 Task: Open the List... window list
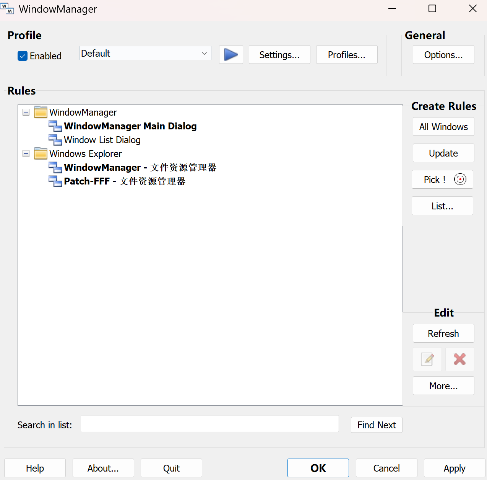point(442,206)
